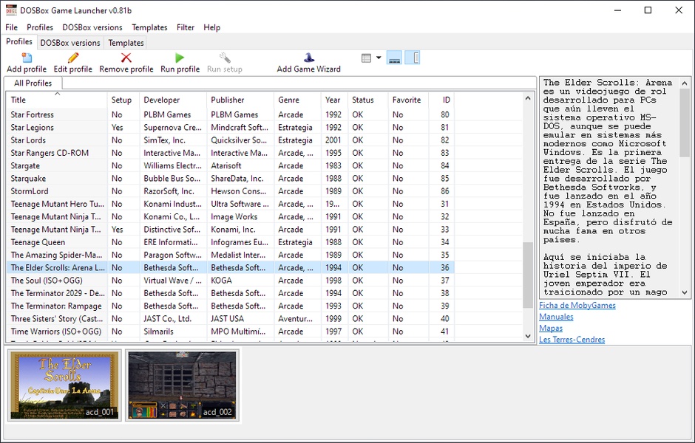Open the Manuales link
The width and height of the screenshot is (695, 443).
556,317
